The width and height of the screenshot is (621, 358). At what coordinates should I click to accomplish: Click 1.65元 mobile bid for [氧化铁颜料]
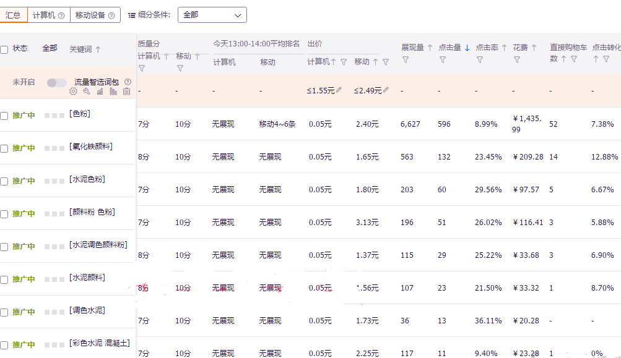(367, 157)
